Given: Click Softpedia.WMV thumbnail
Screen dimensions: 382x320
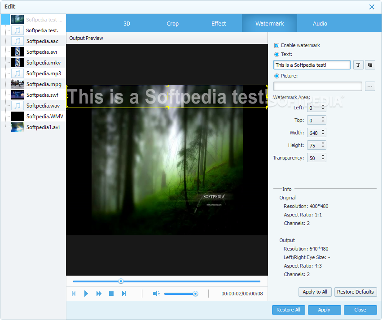Looking at the screenshot, I should [18, 116].
